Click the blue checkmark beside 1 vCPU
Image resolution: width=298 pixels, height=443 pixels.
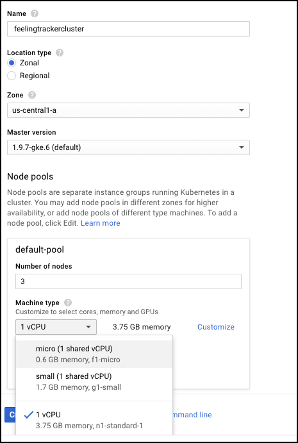click(x=29, y=415)
